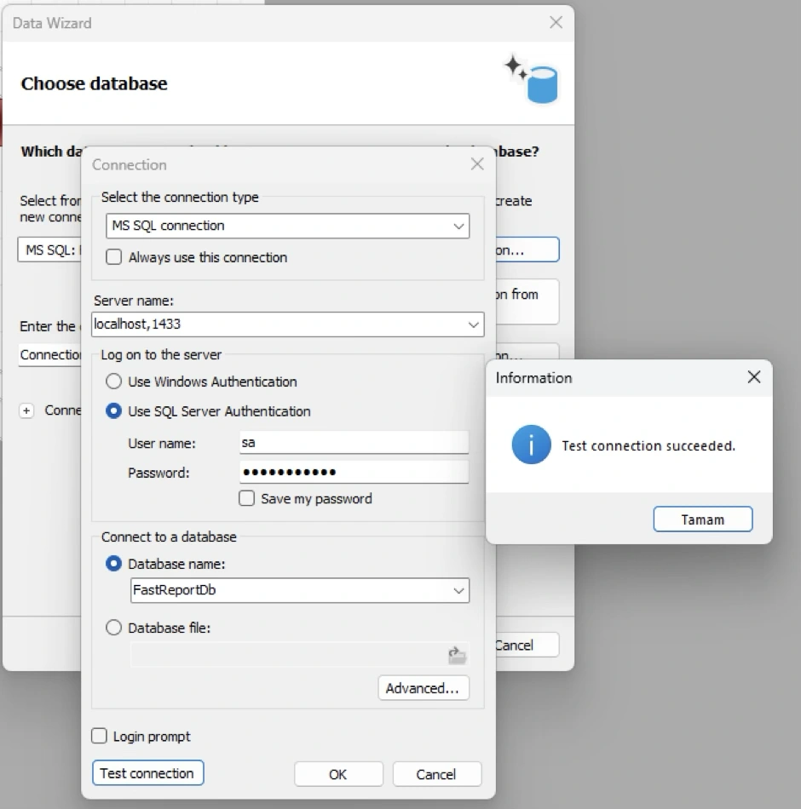Click the blue information icon
801x809 pixels.
pyautogui.click(x=531, y=445)
